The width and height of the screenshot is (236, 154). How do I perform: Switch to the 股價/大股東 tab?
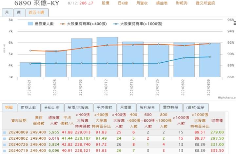[78, 107]
